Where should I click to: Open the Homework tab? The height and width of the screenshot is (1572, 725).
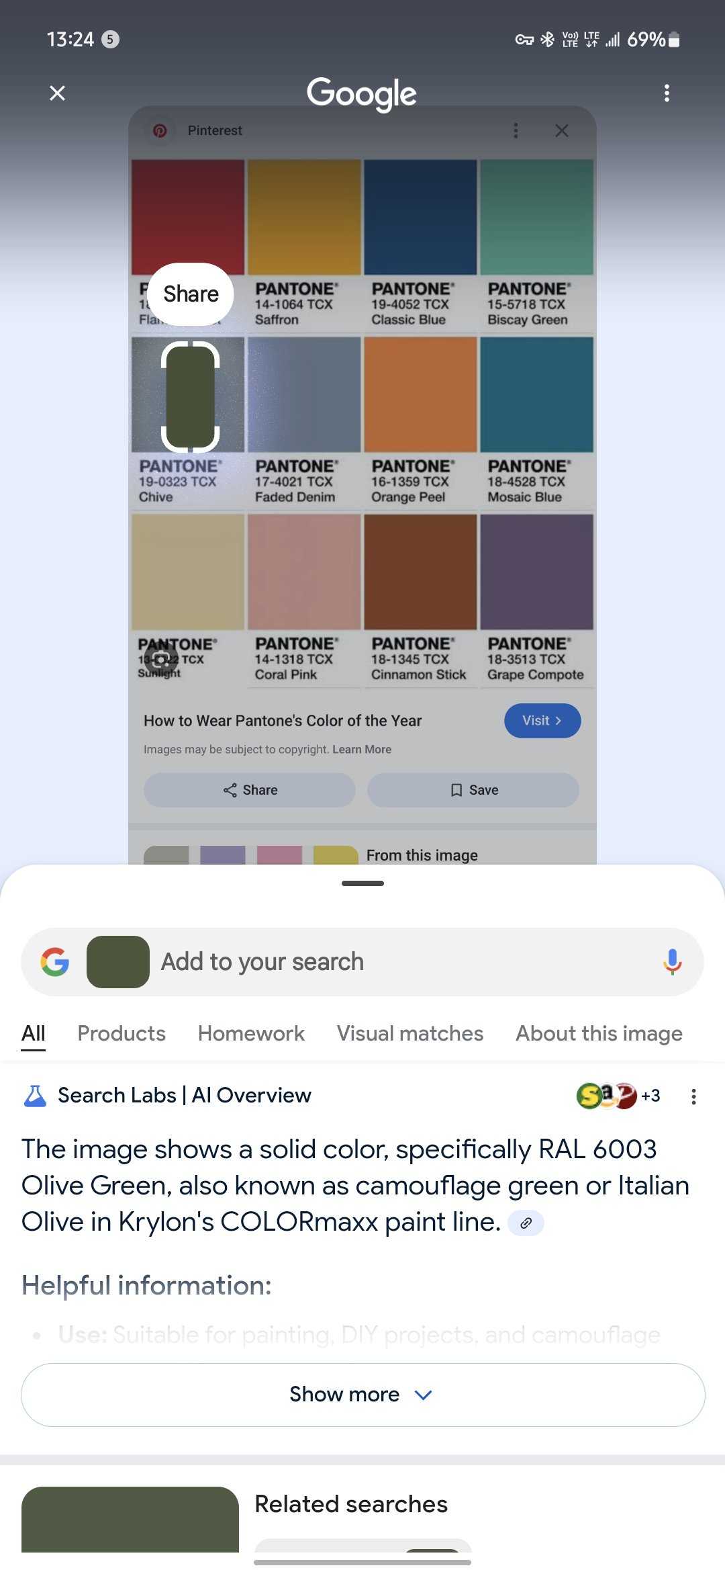click(x=251, y=1033)
